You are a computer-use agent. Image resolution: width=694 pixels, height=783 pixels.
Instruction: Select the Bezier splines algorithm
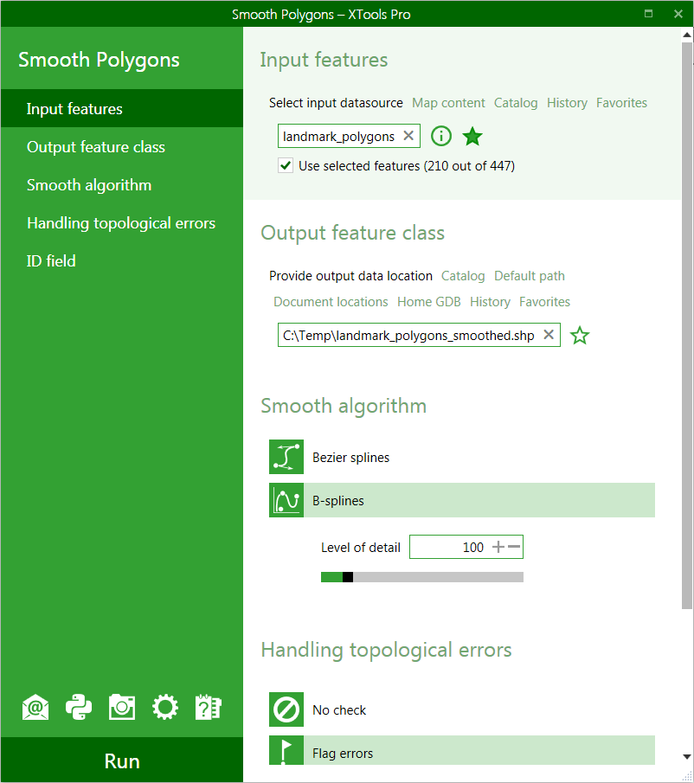(x=462, y=457)
